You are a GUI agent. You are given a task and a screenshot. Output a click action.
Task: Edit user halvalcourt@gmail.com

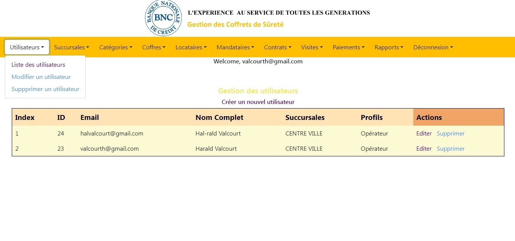[x=424, y=134]
